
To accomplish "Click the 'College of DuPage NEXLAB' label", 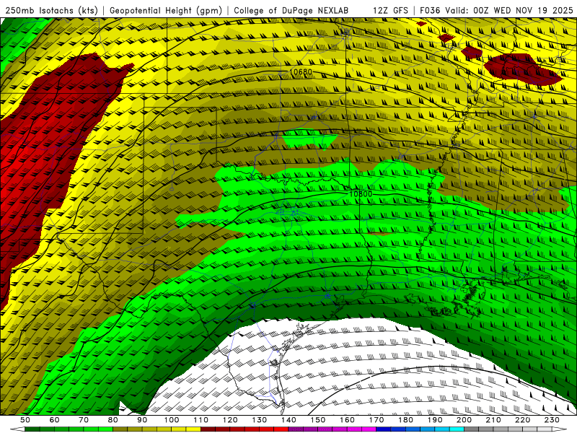I will 291,11.
